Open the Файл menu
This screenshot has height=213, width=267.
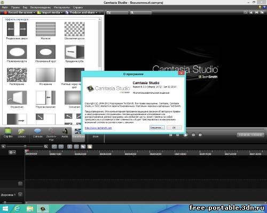pyautogui.click(x=5, y=7)
